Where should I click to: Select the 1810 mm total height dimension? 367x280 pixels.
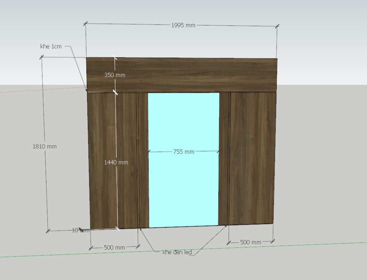pos(44,146)
